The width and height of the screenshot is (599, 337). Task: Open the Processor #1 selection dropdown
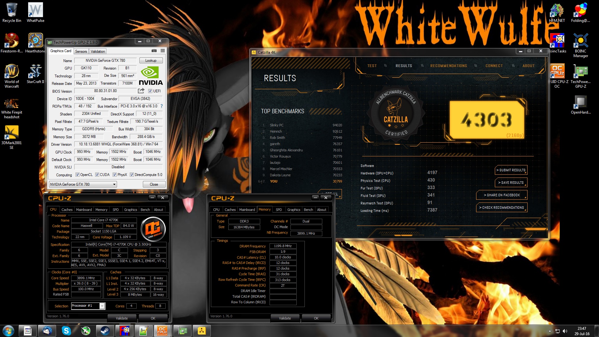88,306
